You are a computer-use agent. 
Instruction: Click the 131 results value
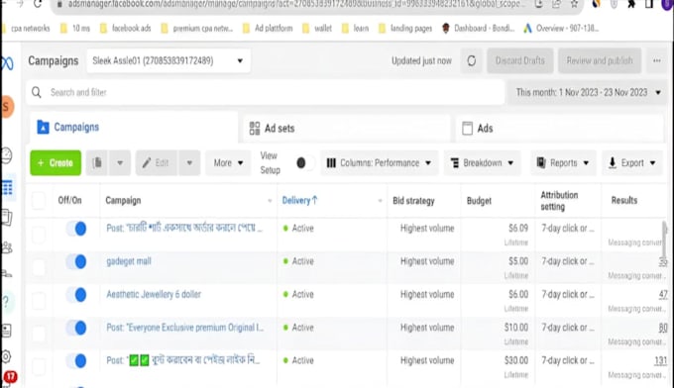[x=660, y=361]
